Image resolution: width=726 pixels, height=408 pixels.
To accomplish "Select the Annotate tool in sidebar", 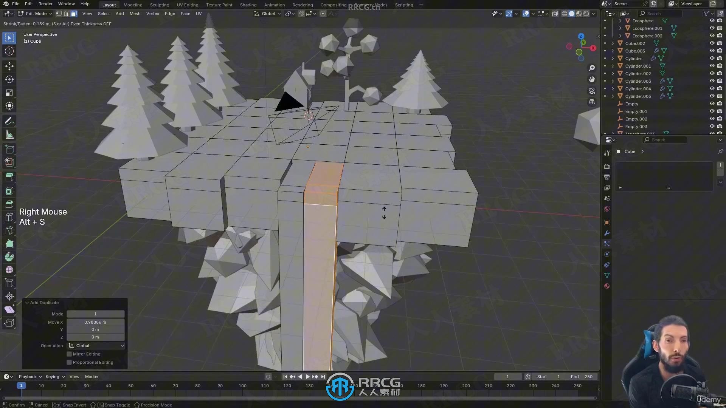I will (x=9, y=122).
